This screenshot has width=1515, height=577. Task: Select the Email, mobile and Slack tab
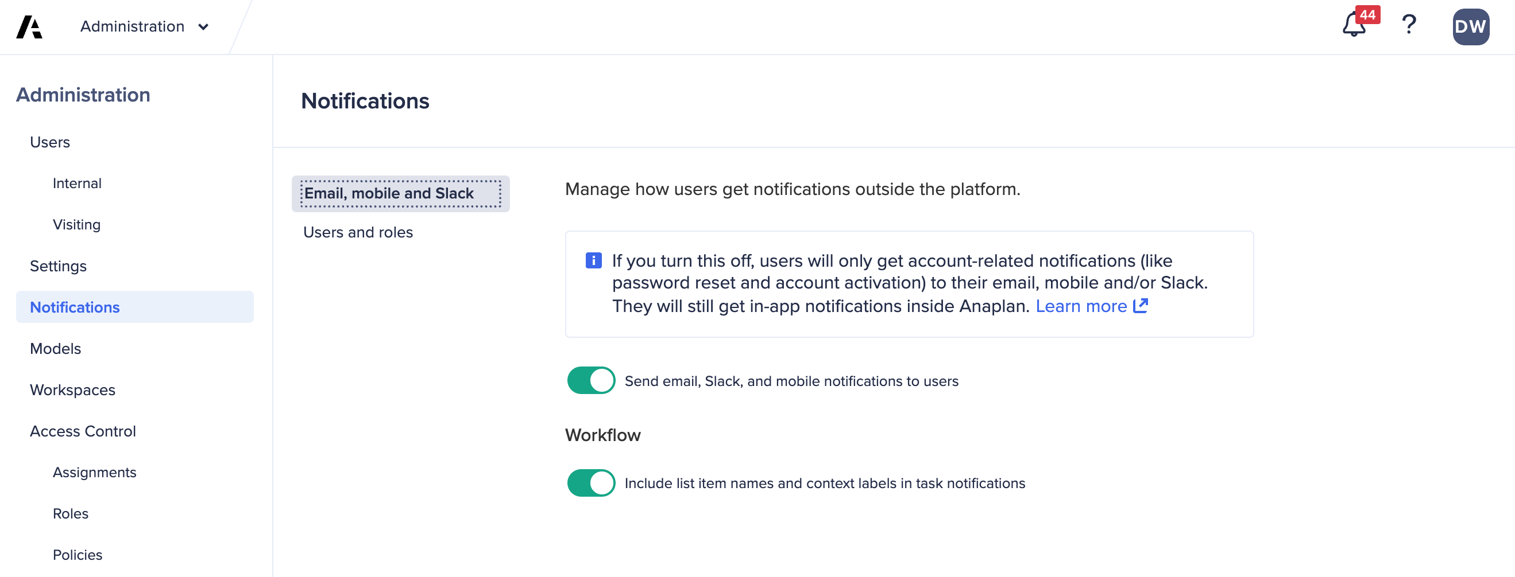(400, 193)
